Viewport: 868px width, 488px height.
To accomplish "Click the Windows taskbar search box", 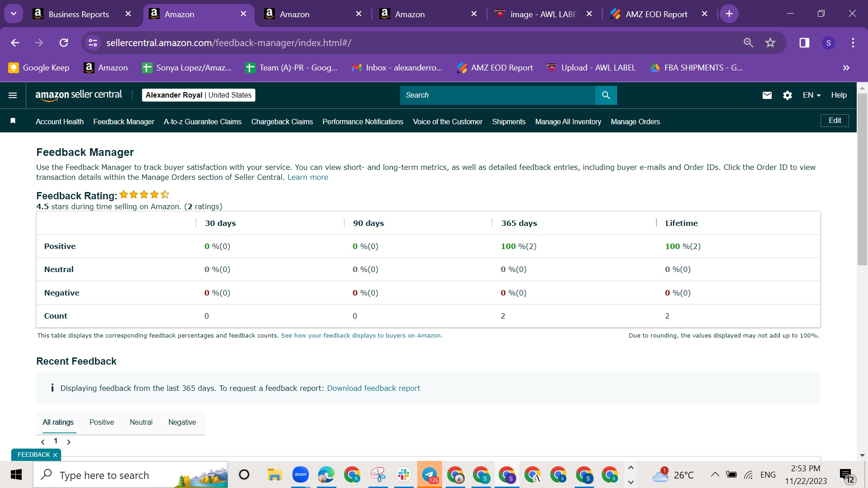I will coord(130,475).
